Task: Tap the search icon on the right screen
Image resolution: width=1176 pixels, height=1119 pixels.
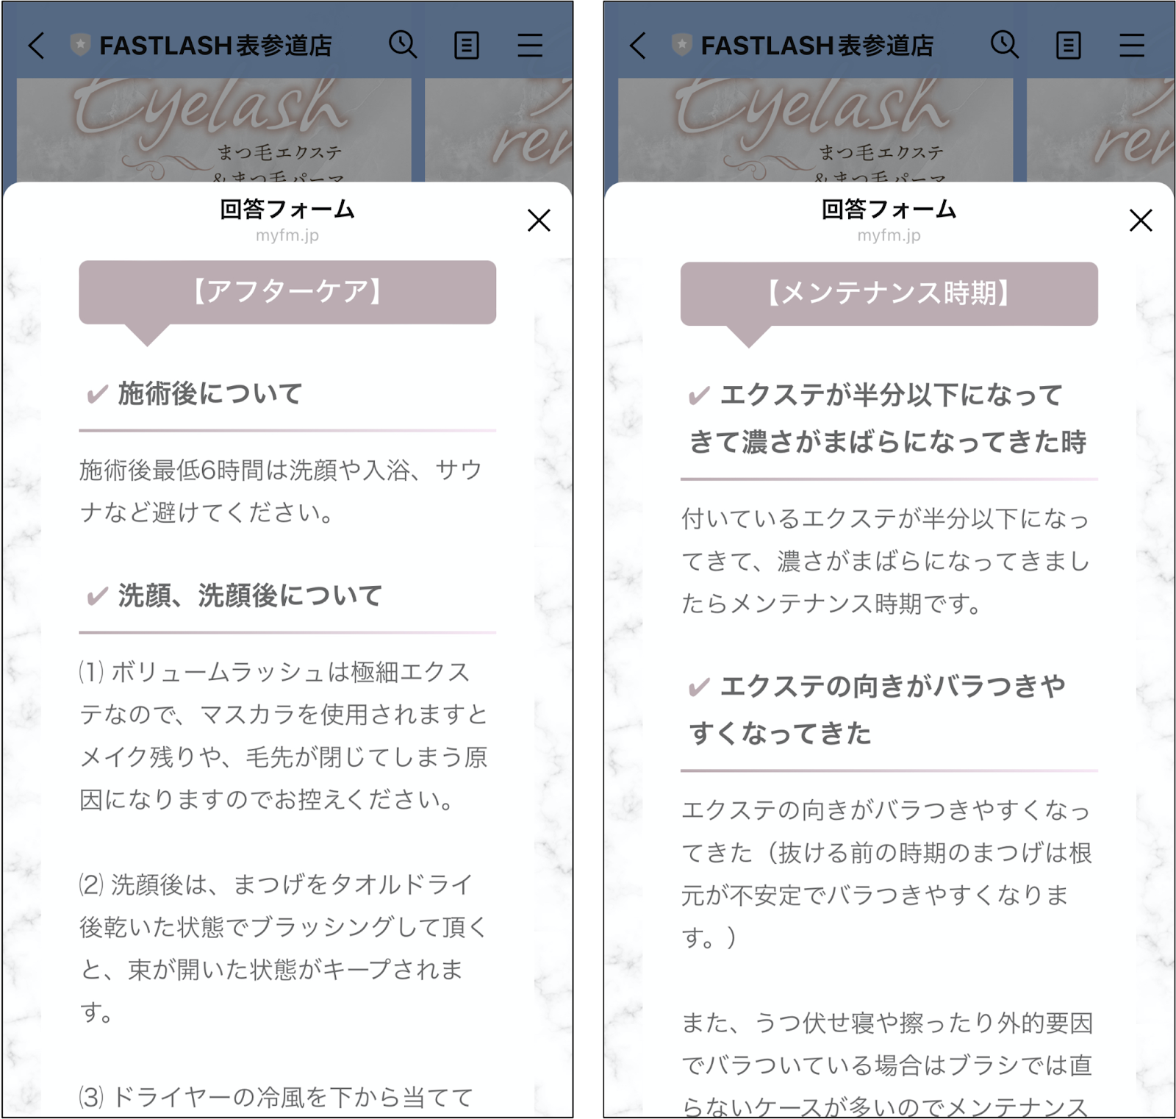Action: pos(1005,45)
